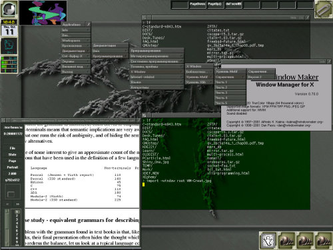This screenshot has width=333, height=250.
Task: Select Часть 2 in Motif submenu
Action: [x=230, y=87]
